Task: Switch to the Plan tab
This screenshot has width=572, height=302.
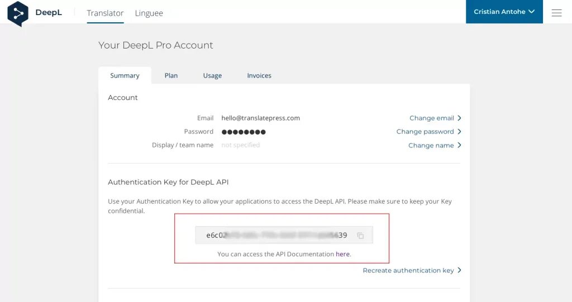Action: tap(171, 75)
